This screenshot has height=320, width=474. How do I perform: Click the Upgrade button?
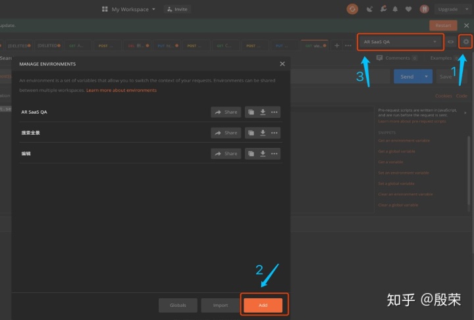pyautogui.click(x=448, y=9)
